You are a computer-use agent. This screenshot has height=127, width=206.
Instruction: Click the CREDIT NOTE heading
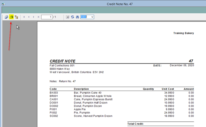point(62,61)
